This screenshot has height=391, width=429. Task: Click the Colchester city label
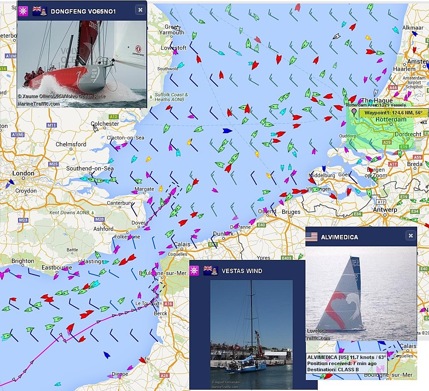[x=105, y=124]
